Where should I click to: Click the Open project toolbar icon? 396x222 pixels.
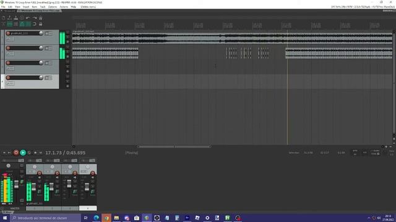click(x=10, y=18)
